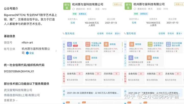Select the 风险扫描 side tab in middle card

tap(64, 77)
